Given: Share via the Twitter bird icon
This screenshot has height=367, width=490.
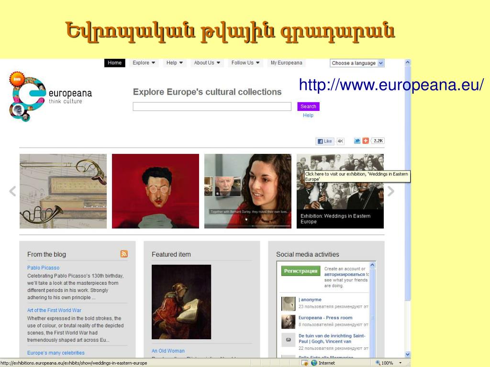Looking at the screenshot, I should pyautogui.click(x=357, y=141).
